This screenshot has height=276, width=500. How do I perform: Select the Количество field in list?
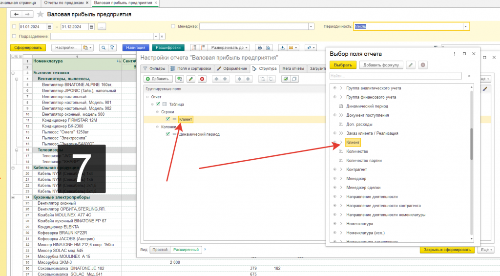357,151
